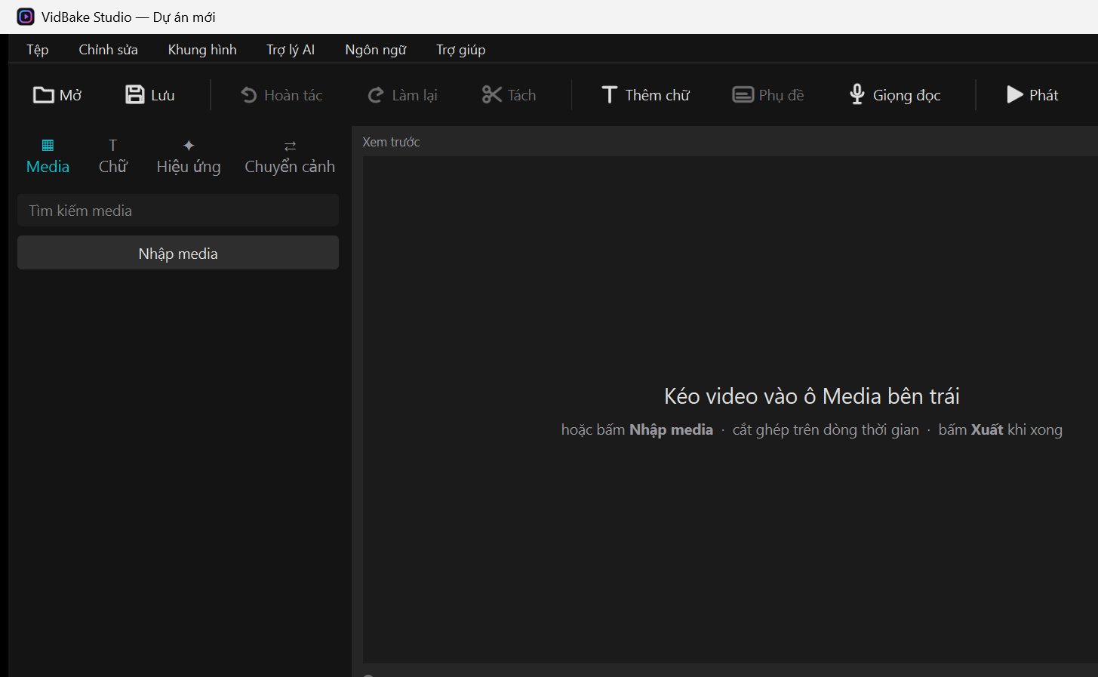Viewport: 1098px width, 677px height.
Task: Click the Xem trước panel header label
Action: [391, 142]
